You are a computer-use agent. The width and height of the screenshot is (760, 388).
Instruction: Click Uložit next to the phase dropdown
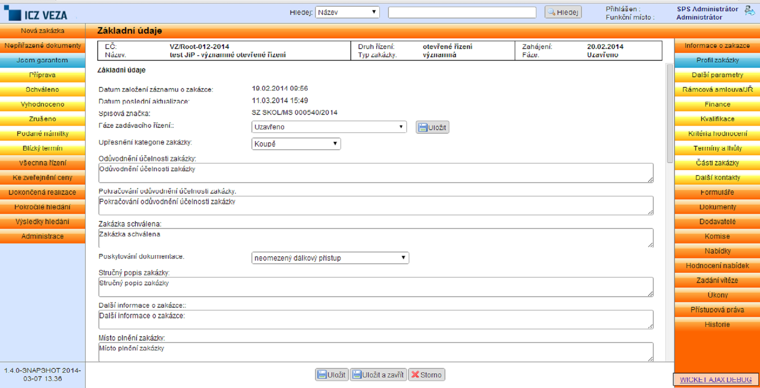432,127
